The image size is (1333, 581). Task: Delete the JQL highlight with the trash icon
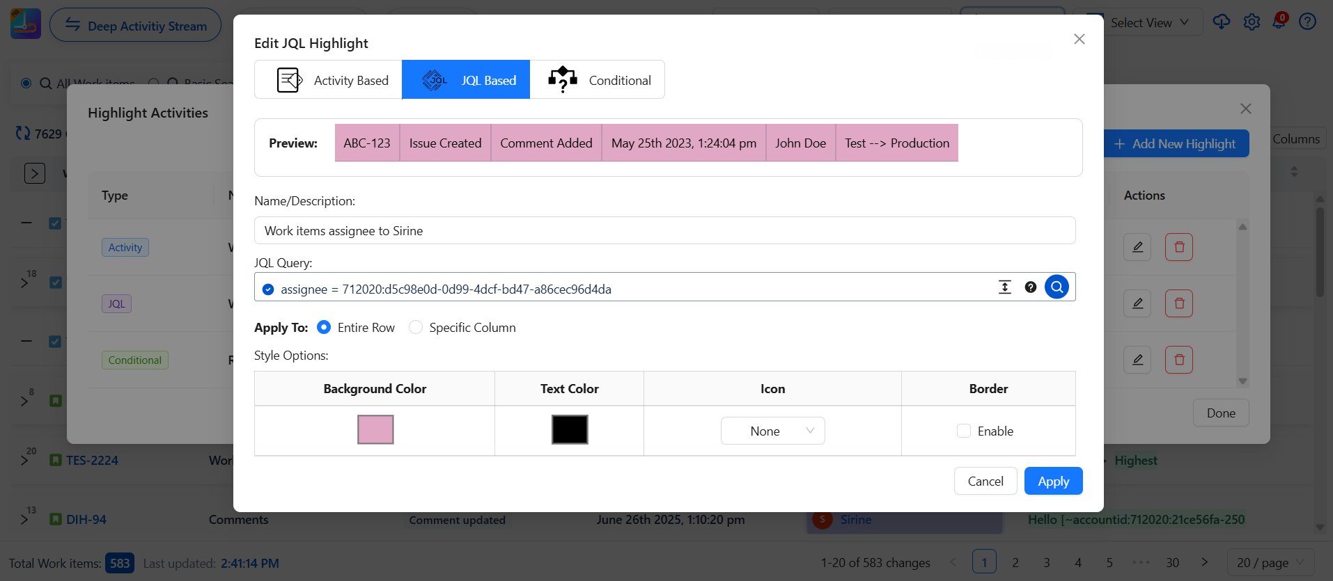click(1178, 303)
